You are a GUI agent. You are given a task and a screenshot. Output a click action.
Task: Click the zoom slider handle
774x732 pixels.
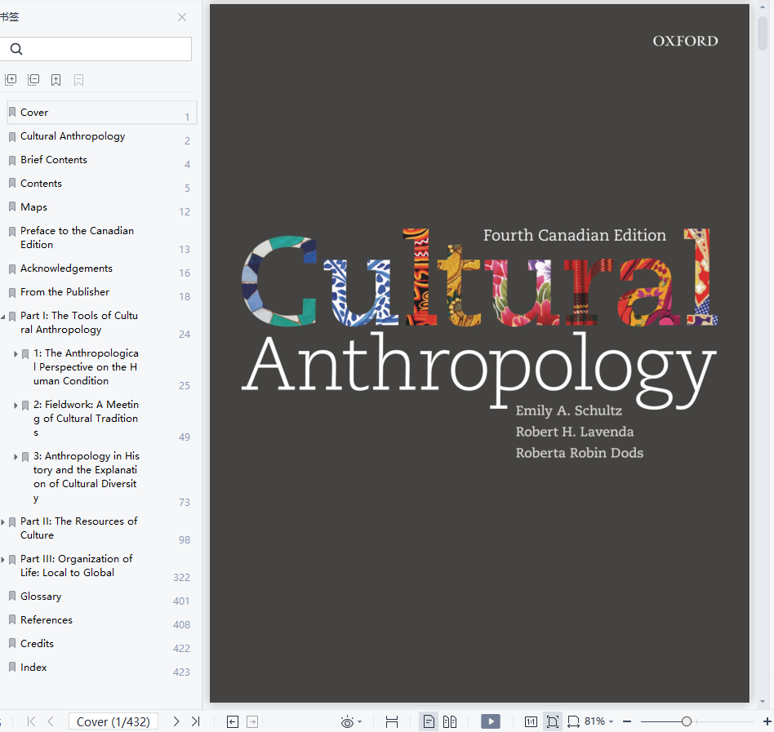[686, 721]
